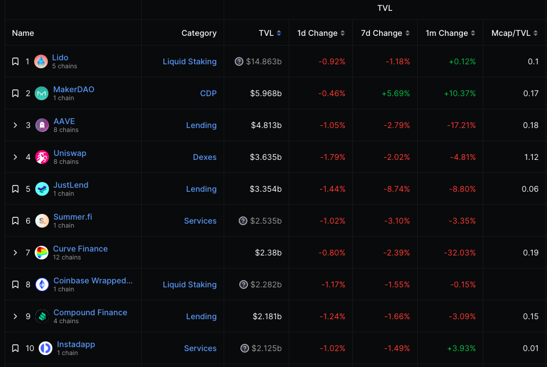The image size is (547, 367).
Task: Click the Compound Finance logo
Action: click(42, 316)
